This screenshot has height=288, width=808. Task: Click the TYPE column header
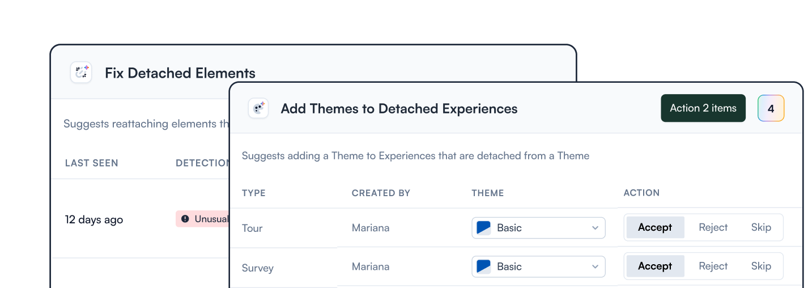pos(254,193)
